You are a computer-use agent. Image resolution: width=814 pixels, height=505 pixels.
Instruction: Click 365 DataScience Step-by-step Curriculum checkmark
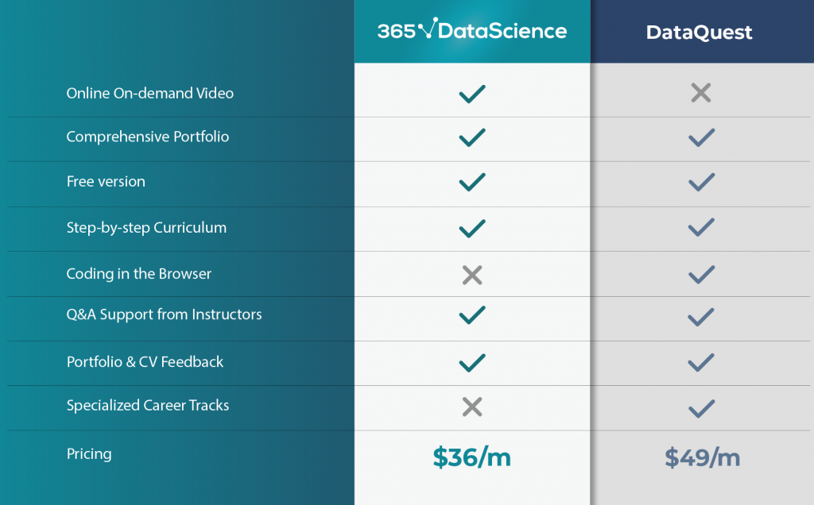click(472, 229)
